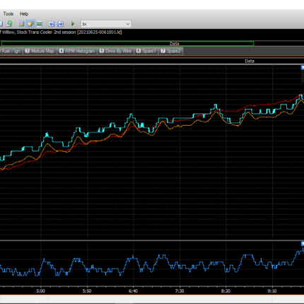Click the 7:30 time axis label
Viewport: 304px width, 304px height.
180,291
